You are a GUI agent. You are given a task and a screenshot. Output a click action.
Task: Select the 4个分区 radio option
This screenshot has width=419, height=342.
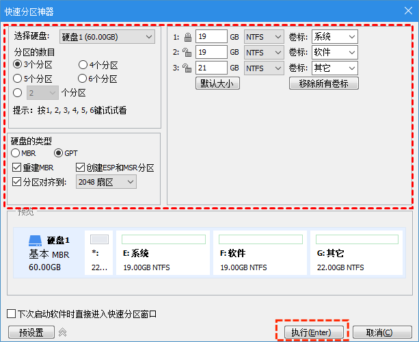83,65
